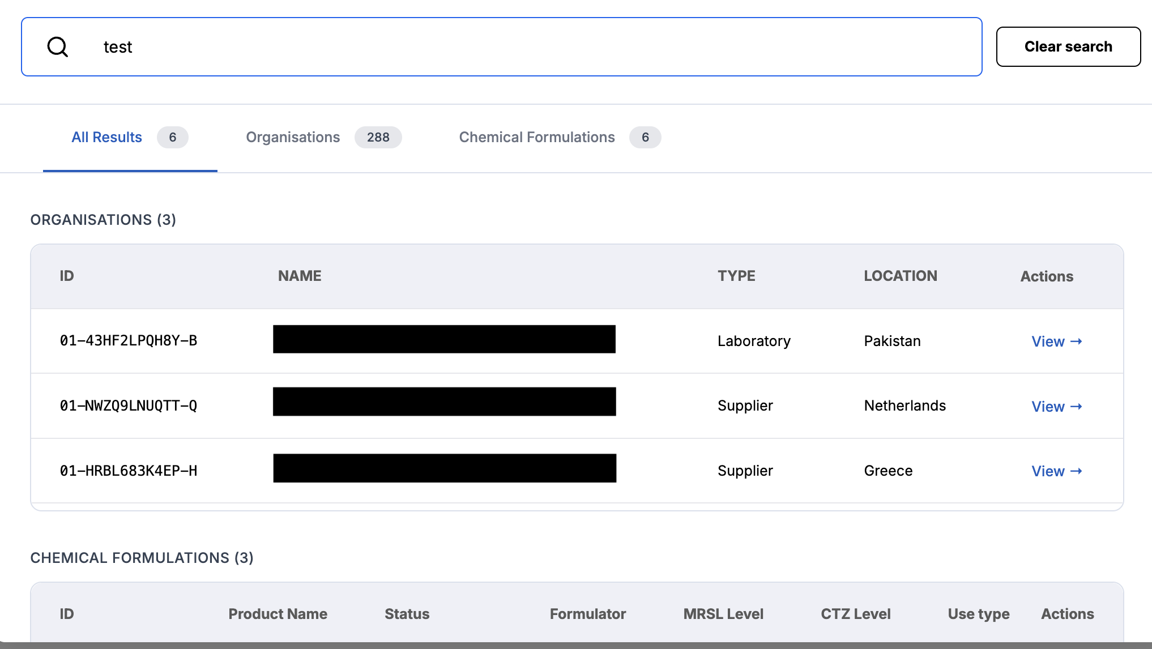The image size is (1152, 649).
Task: Click the CHEMICAL FORMULATIONS (3) section heading
Action: tap(142, 558)
